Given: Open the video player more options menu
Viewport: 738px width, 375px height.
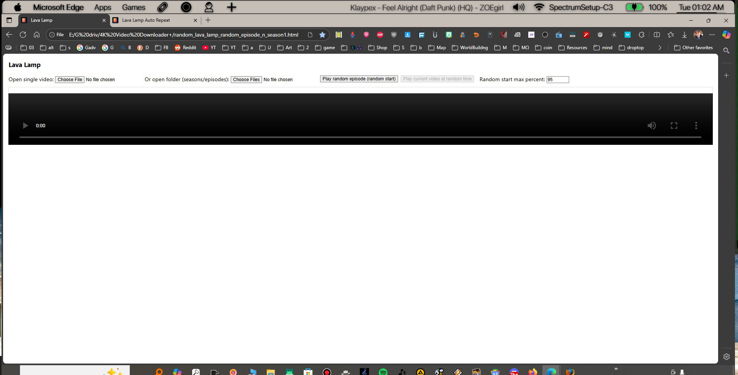Looking at the screenshot, I should click(x=696, y=126).
